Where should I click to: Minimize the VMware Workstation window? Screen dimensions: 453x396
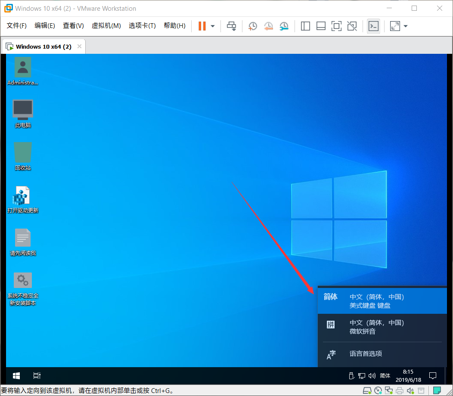coord(389,8)
